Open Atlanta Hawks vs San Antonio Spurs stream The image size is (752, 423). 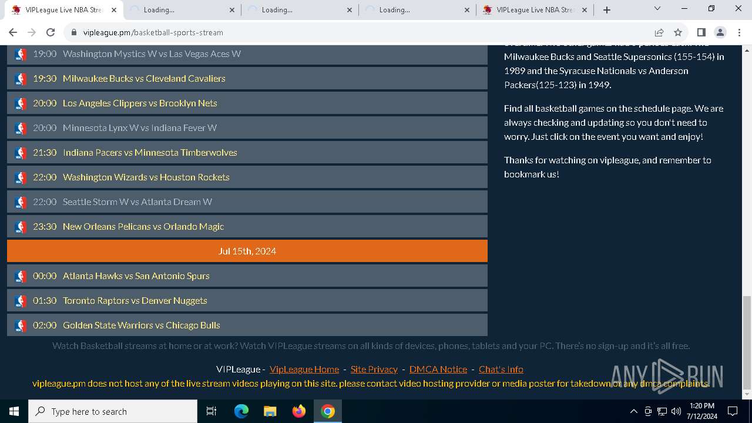click(136, 276)
